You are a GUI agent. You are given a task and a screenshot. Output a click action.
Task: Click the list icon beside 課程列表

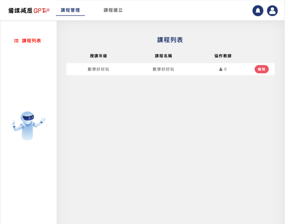[x=16, y=41]
